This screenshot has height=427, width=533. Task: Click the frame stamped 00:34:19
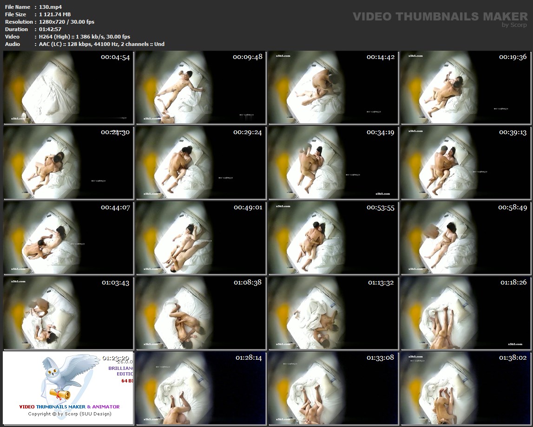pyautogui.click(x=334, y=162)
